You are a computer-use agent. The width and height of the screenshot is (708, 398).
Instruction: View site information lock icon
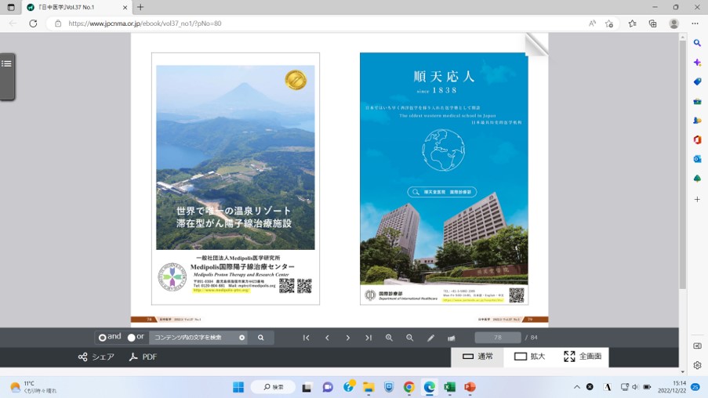[x=58, y=24]
